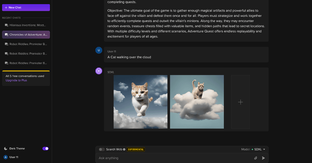
Task: Click the SDXL avatar icon beside the images
Action: point(99,71)
